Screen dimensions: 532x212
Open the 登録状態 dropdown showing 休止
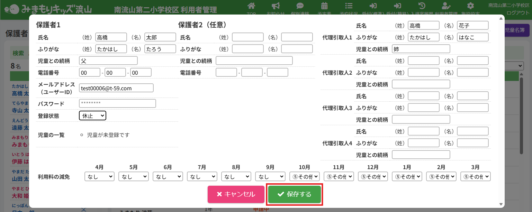coord(92,116)
